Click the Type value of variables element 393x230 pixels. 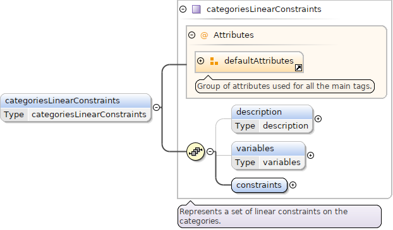[x=282, y=162]
